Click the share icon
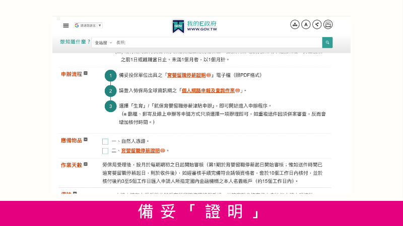 point(317,24)
